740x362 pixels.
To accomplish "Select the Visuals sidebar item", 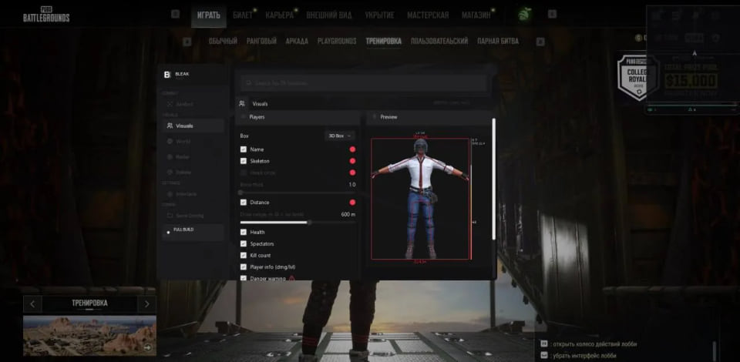I will (193, 126).
